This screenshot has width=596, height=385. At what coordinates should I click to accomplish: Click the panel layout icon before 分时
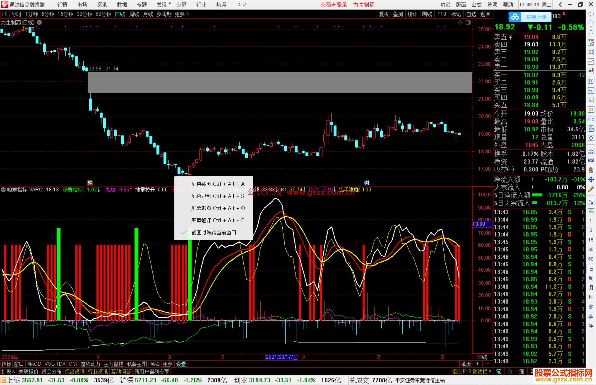tap(5, 14)
